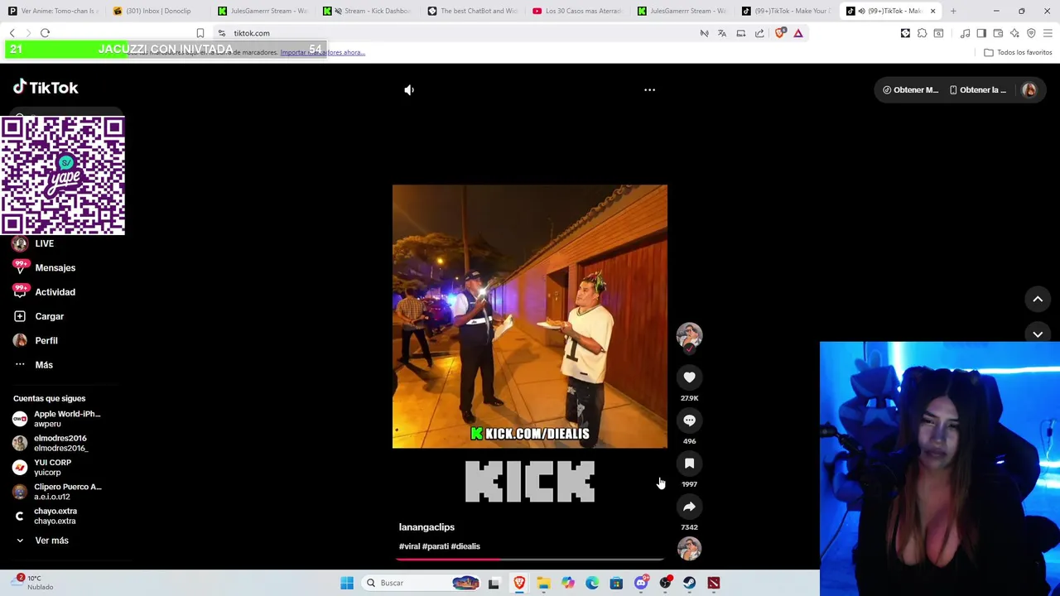Click the translate page icon
The height and width of the screenshot is (596, 1060).
(722, 33)
